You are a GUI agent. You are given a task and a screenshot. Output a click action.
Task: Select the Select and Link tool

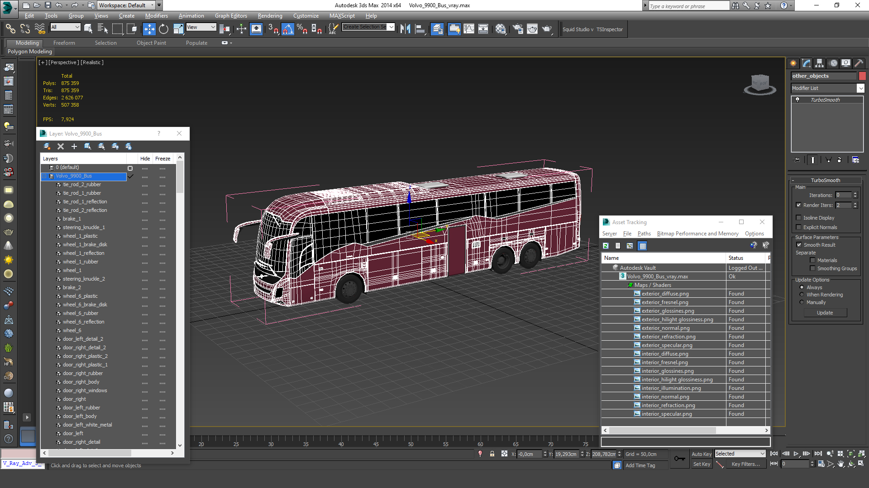tap(10, 29)
